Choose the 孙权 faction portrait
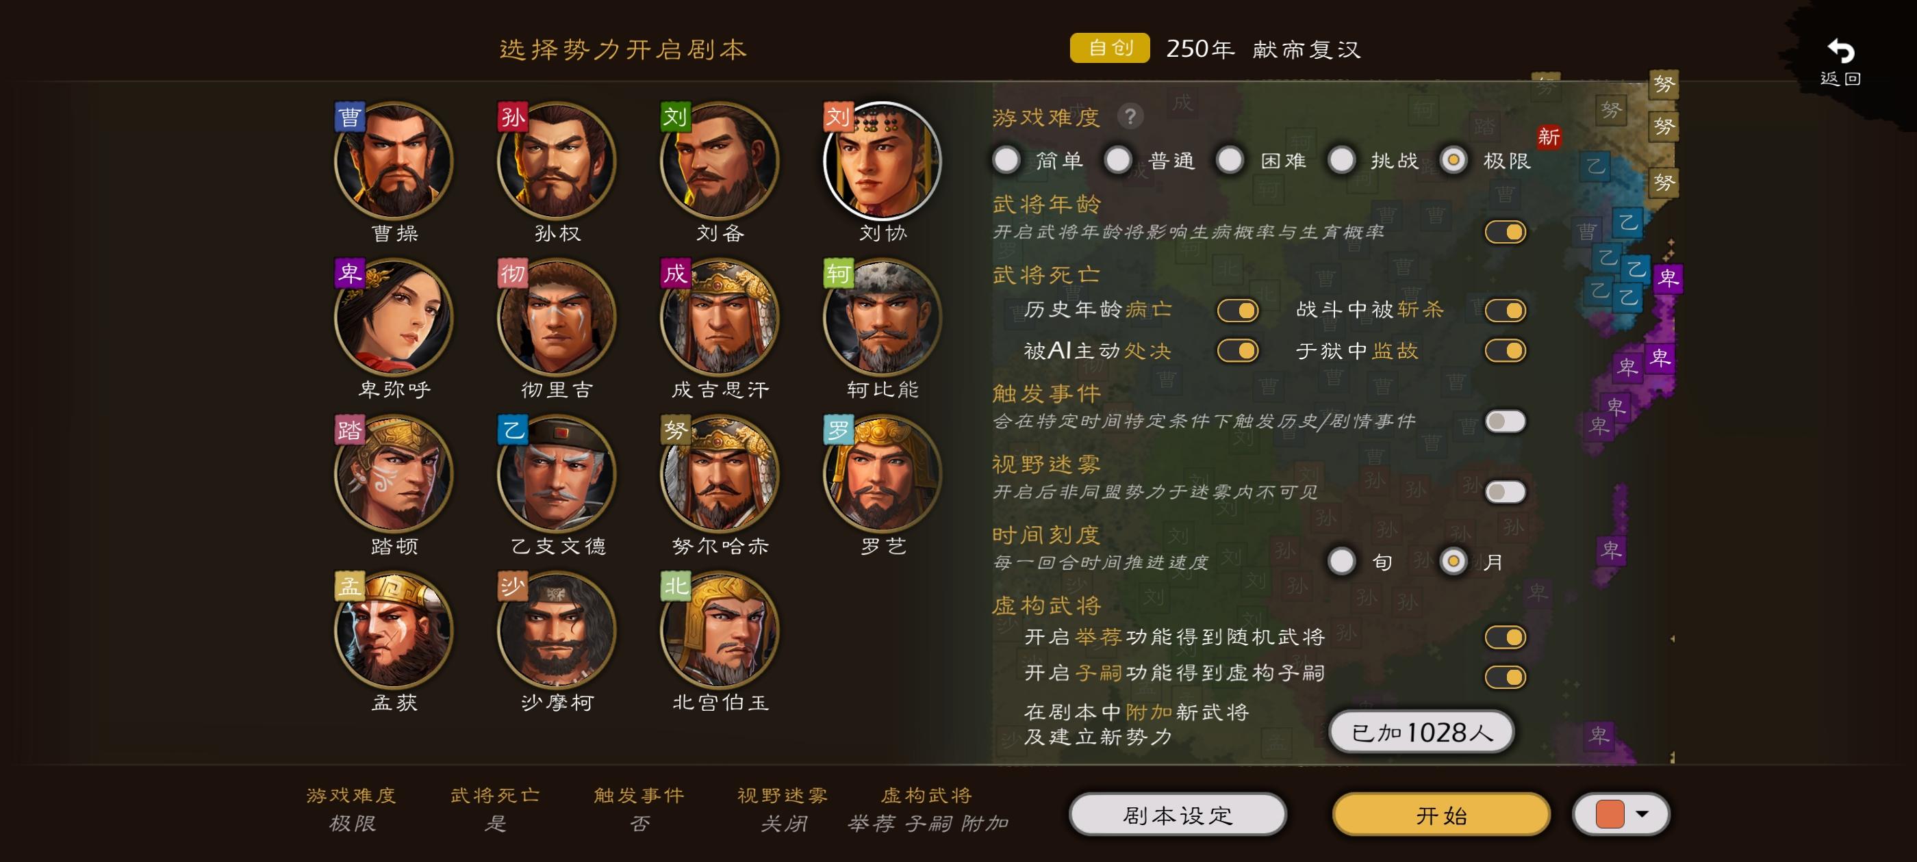 point(557,161)
